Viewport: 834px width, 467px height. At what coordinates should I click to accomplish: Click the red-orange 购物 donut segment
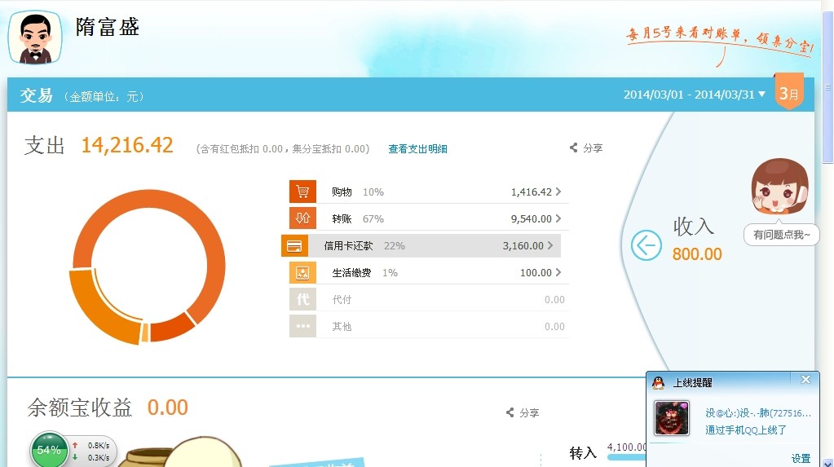(x=173, y=328)
